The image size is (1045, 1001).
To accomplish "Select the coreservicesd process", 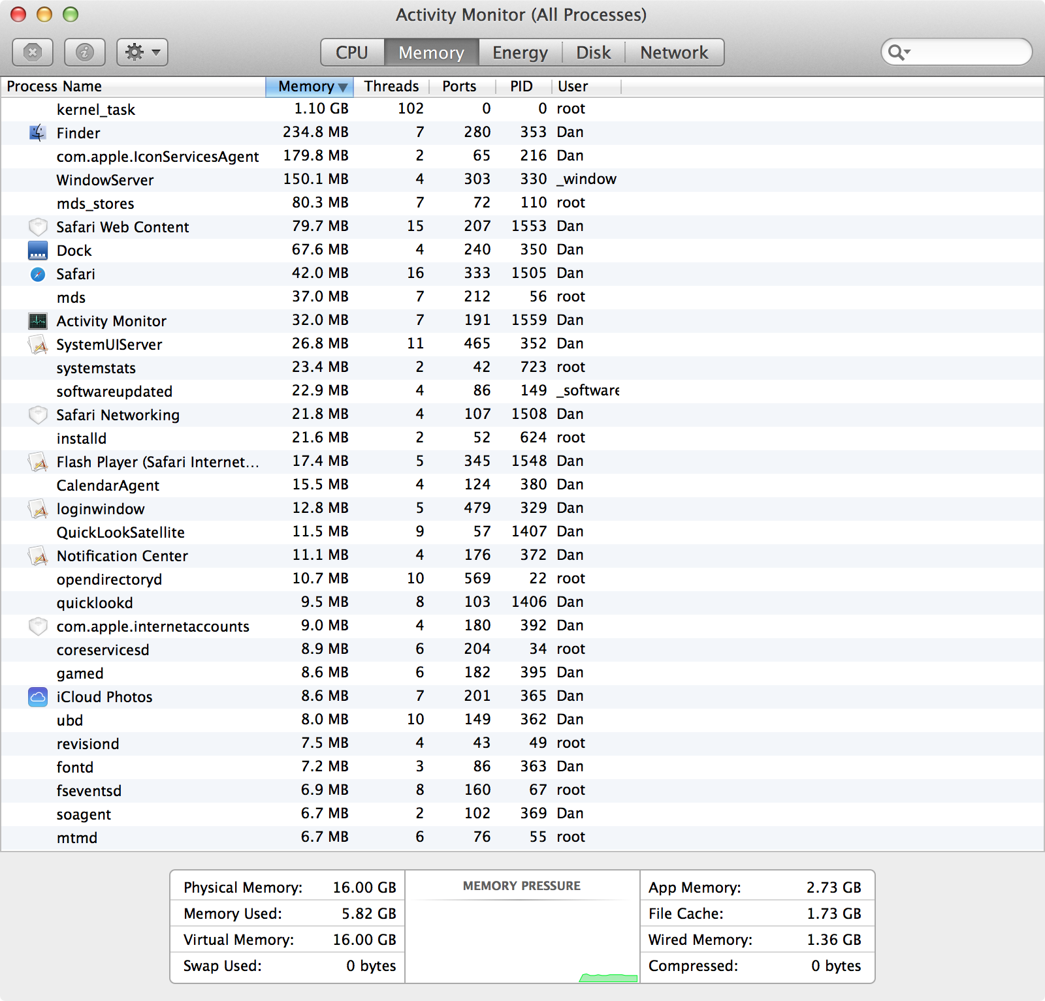I will [522, 650].
